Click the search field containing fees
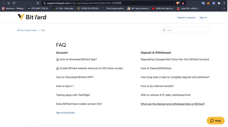Screen dimensions: 228x127 (185, 30)
